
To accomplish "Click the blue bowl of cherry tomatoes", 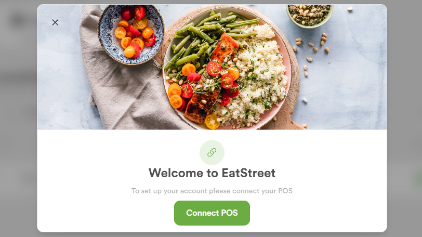I will (131, 34).
